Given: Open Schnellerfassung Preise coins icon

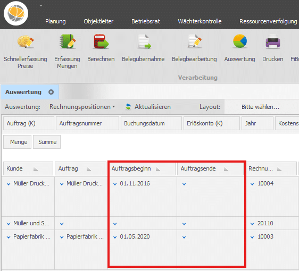Looking at the screenshot, I should tap(26, 41).
